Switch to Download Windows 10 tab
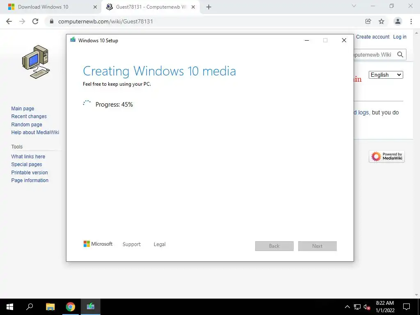 coord(51,7)
